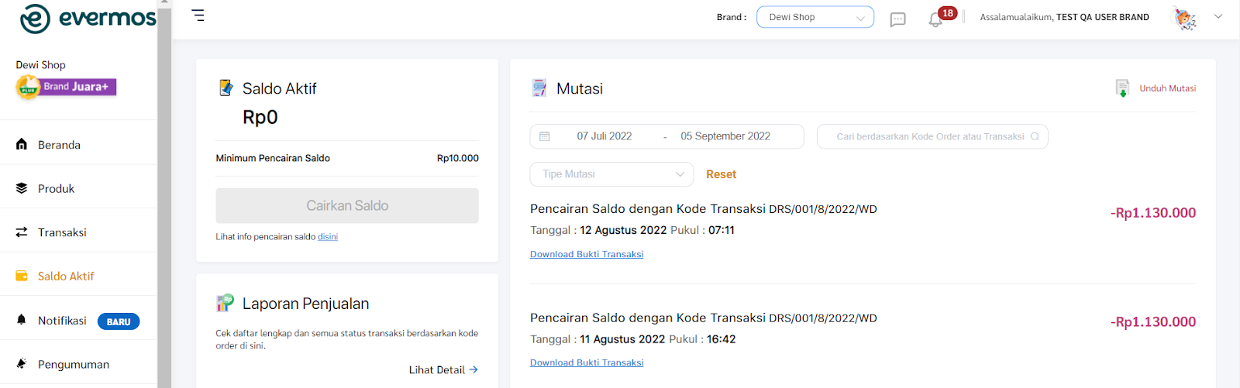Download Bukti Transaksi for 12 Agustus
The height and width of the screenshot is (388, 1240).
tap(587, 254)
